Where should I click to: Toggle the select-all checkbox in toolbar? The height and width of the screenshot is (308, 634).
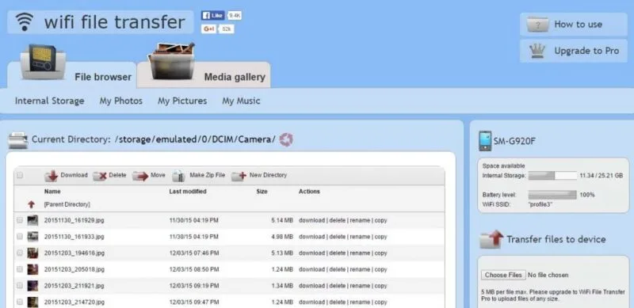tap(19, 176)
